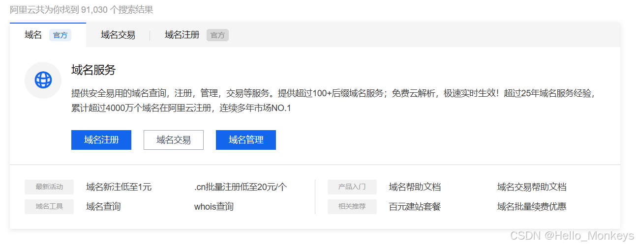This screenshot has height=246, width=636.
Task: Switch to the 域名交易 tab
Action: (x=118, y=35)
